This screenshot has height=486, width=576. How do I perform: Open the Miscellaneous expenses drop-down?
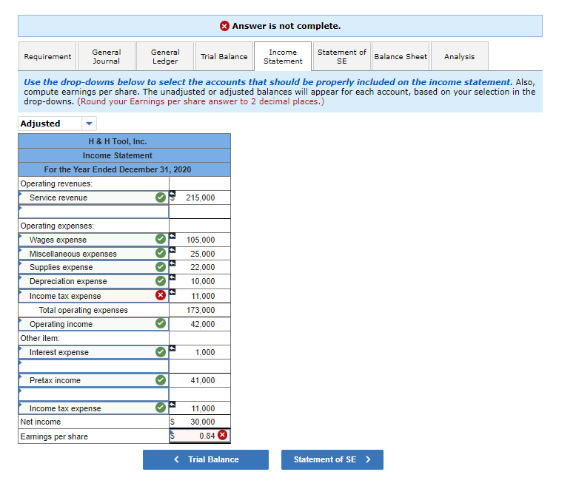94,254
